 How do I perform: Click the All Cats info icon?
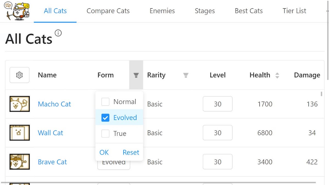coord(58,33)
